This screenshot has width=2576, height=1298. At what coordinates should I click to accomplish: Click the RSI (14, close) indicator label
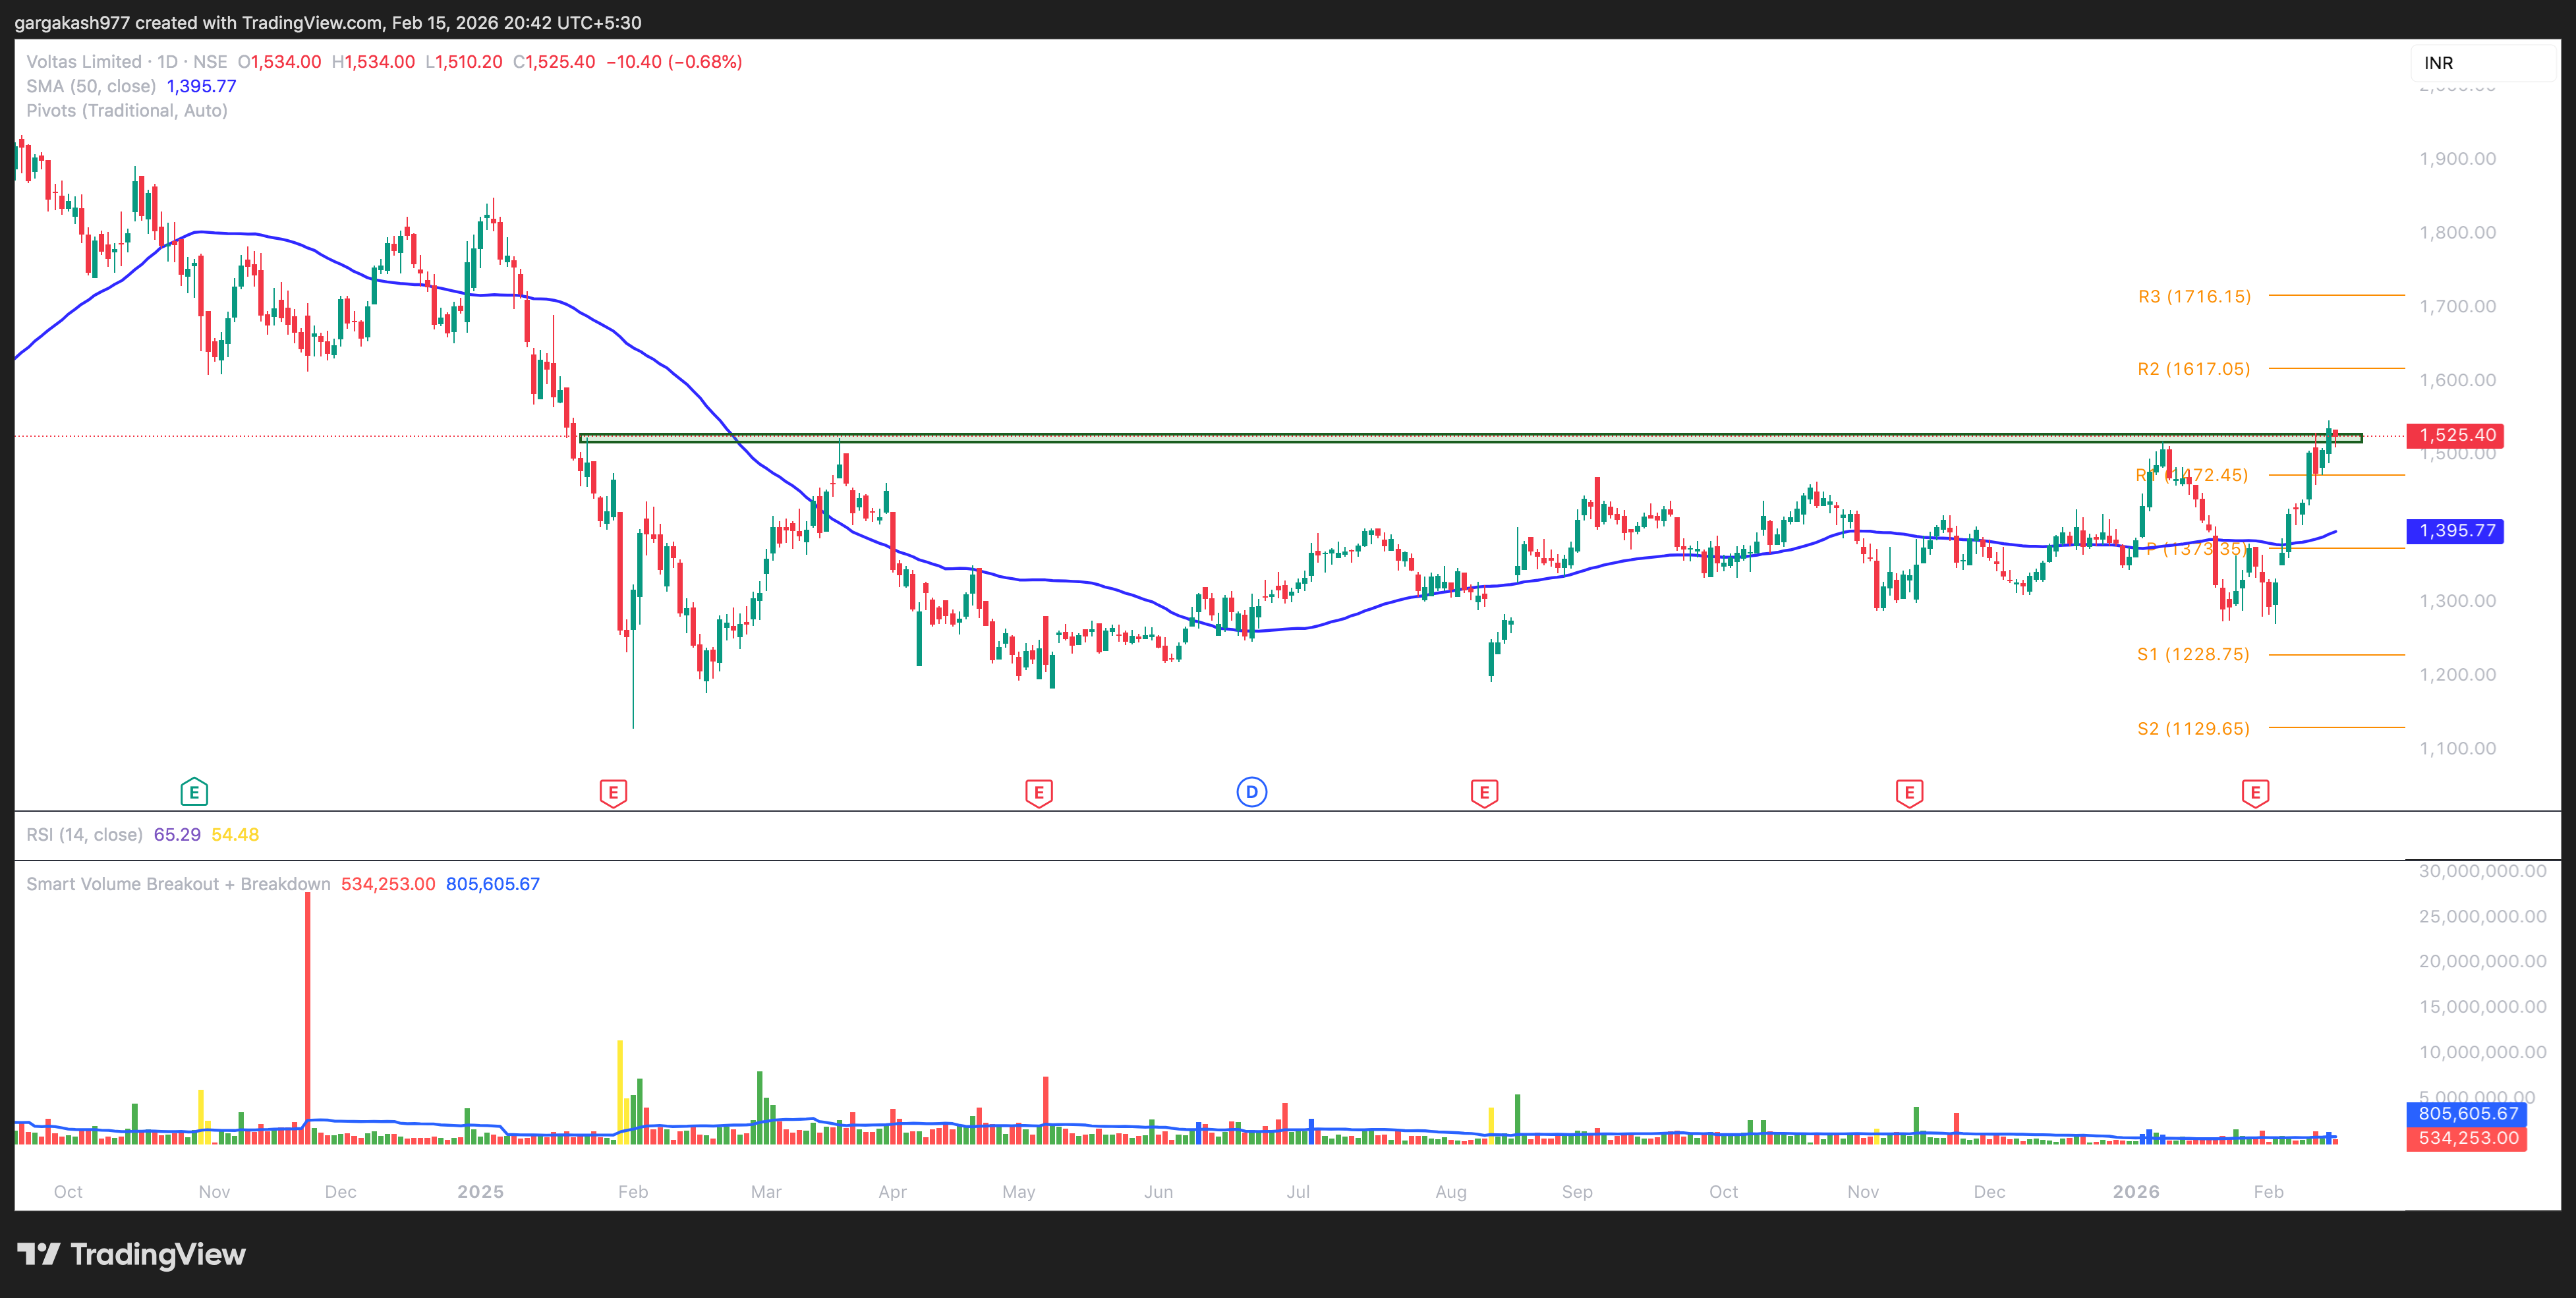(84, 834)
